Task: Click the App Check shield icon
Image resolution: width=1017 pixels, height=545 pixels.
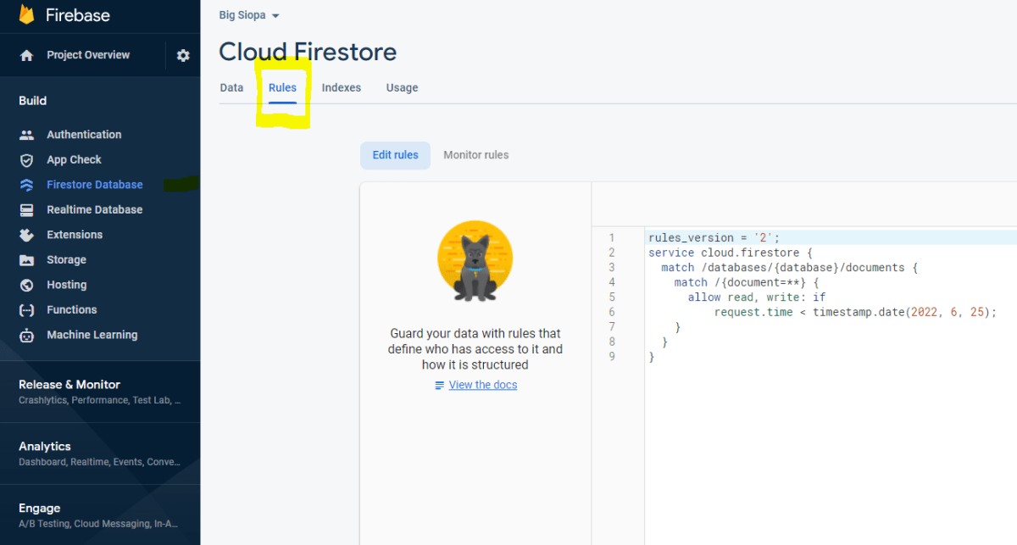Action: pyautogui.click(x=27, y=160)
